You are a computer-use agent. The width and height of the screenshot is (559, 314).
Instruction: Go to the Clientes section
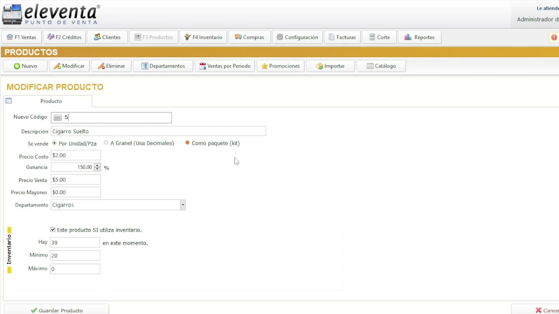click(x=107, y=37)
